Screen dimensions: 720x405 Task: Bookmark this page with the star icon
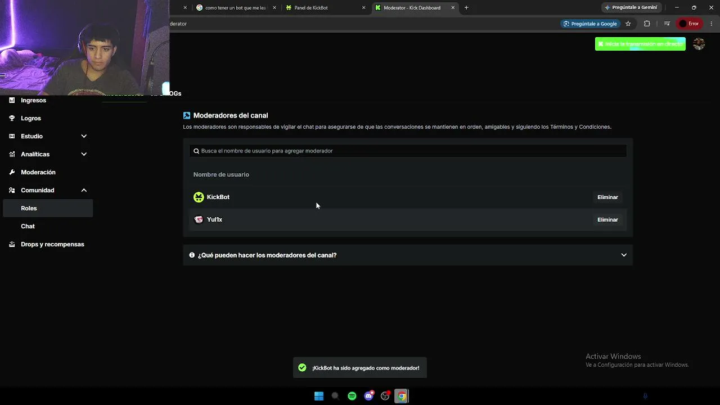pos(628,24)
